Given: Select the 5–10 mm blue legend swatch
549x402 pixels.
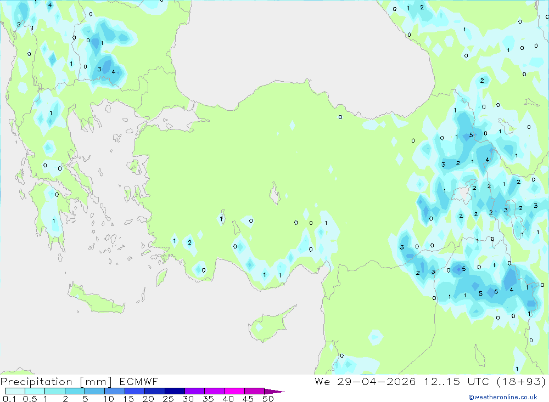Looking at the screenshot, I should [x=95, y=391].
